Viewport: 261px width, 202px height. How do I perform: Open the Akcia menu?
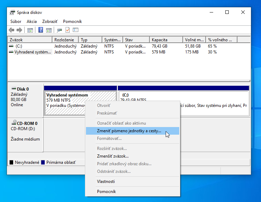(x=32, y=22)
